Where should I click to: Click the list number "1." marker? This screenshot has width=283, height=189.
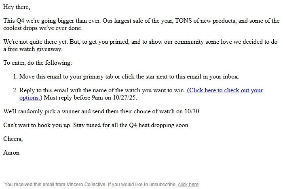15,76
